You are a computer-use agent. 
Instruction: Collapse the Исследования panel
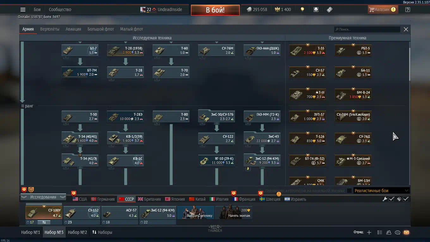point(43,197)
